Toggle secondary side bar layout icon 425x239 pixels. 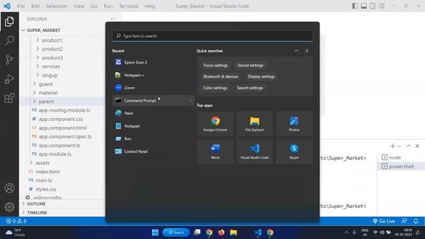(373, 6)
